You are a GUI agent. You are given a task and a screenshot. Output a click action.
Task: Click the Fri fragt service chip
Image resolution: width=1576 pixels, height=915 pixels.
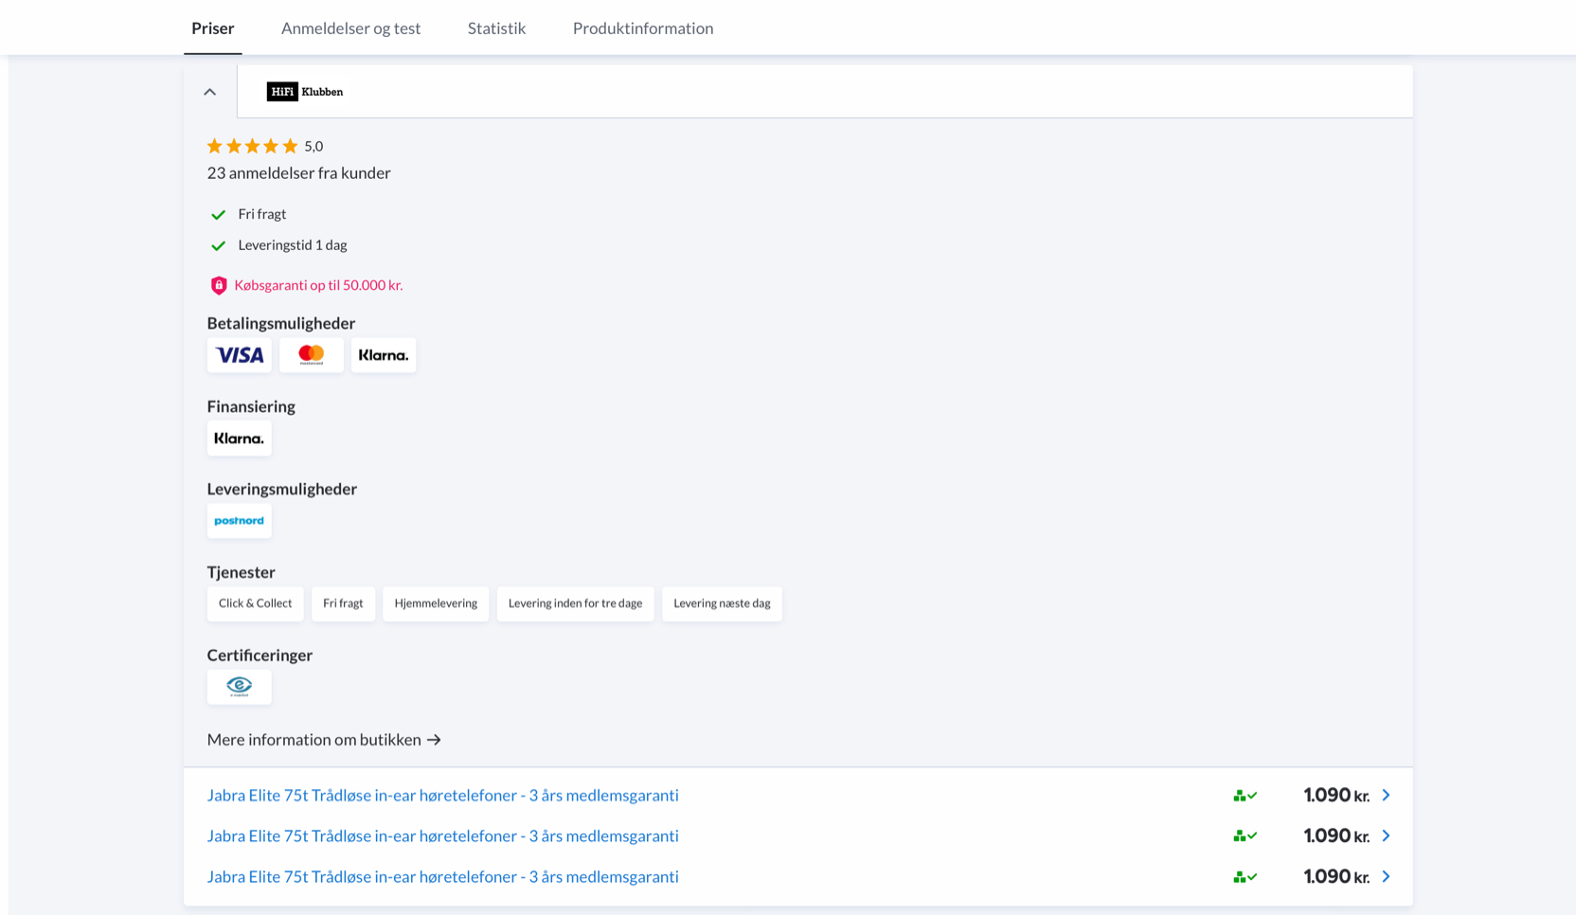point(343,603)
